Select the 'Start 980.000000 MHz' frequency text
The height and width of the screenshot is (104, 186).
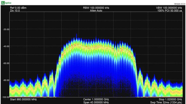[23, 99]
